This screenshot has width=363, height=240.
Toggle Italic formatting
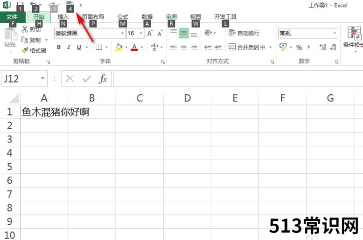point(69,47)
